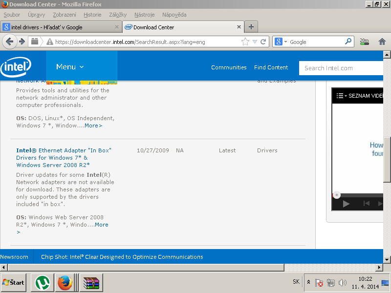Open the site identity folder icon in address bar
Image resolution: width=391 pixels, height=293 pixels.
click(x=35, y=42)
